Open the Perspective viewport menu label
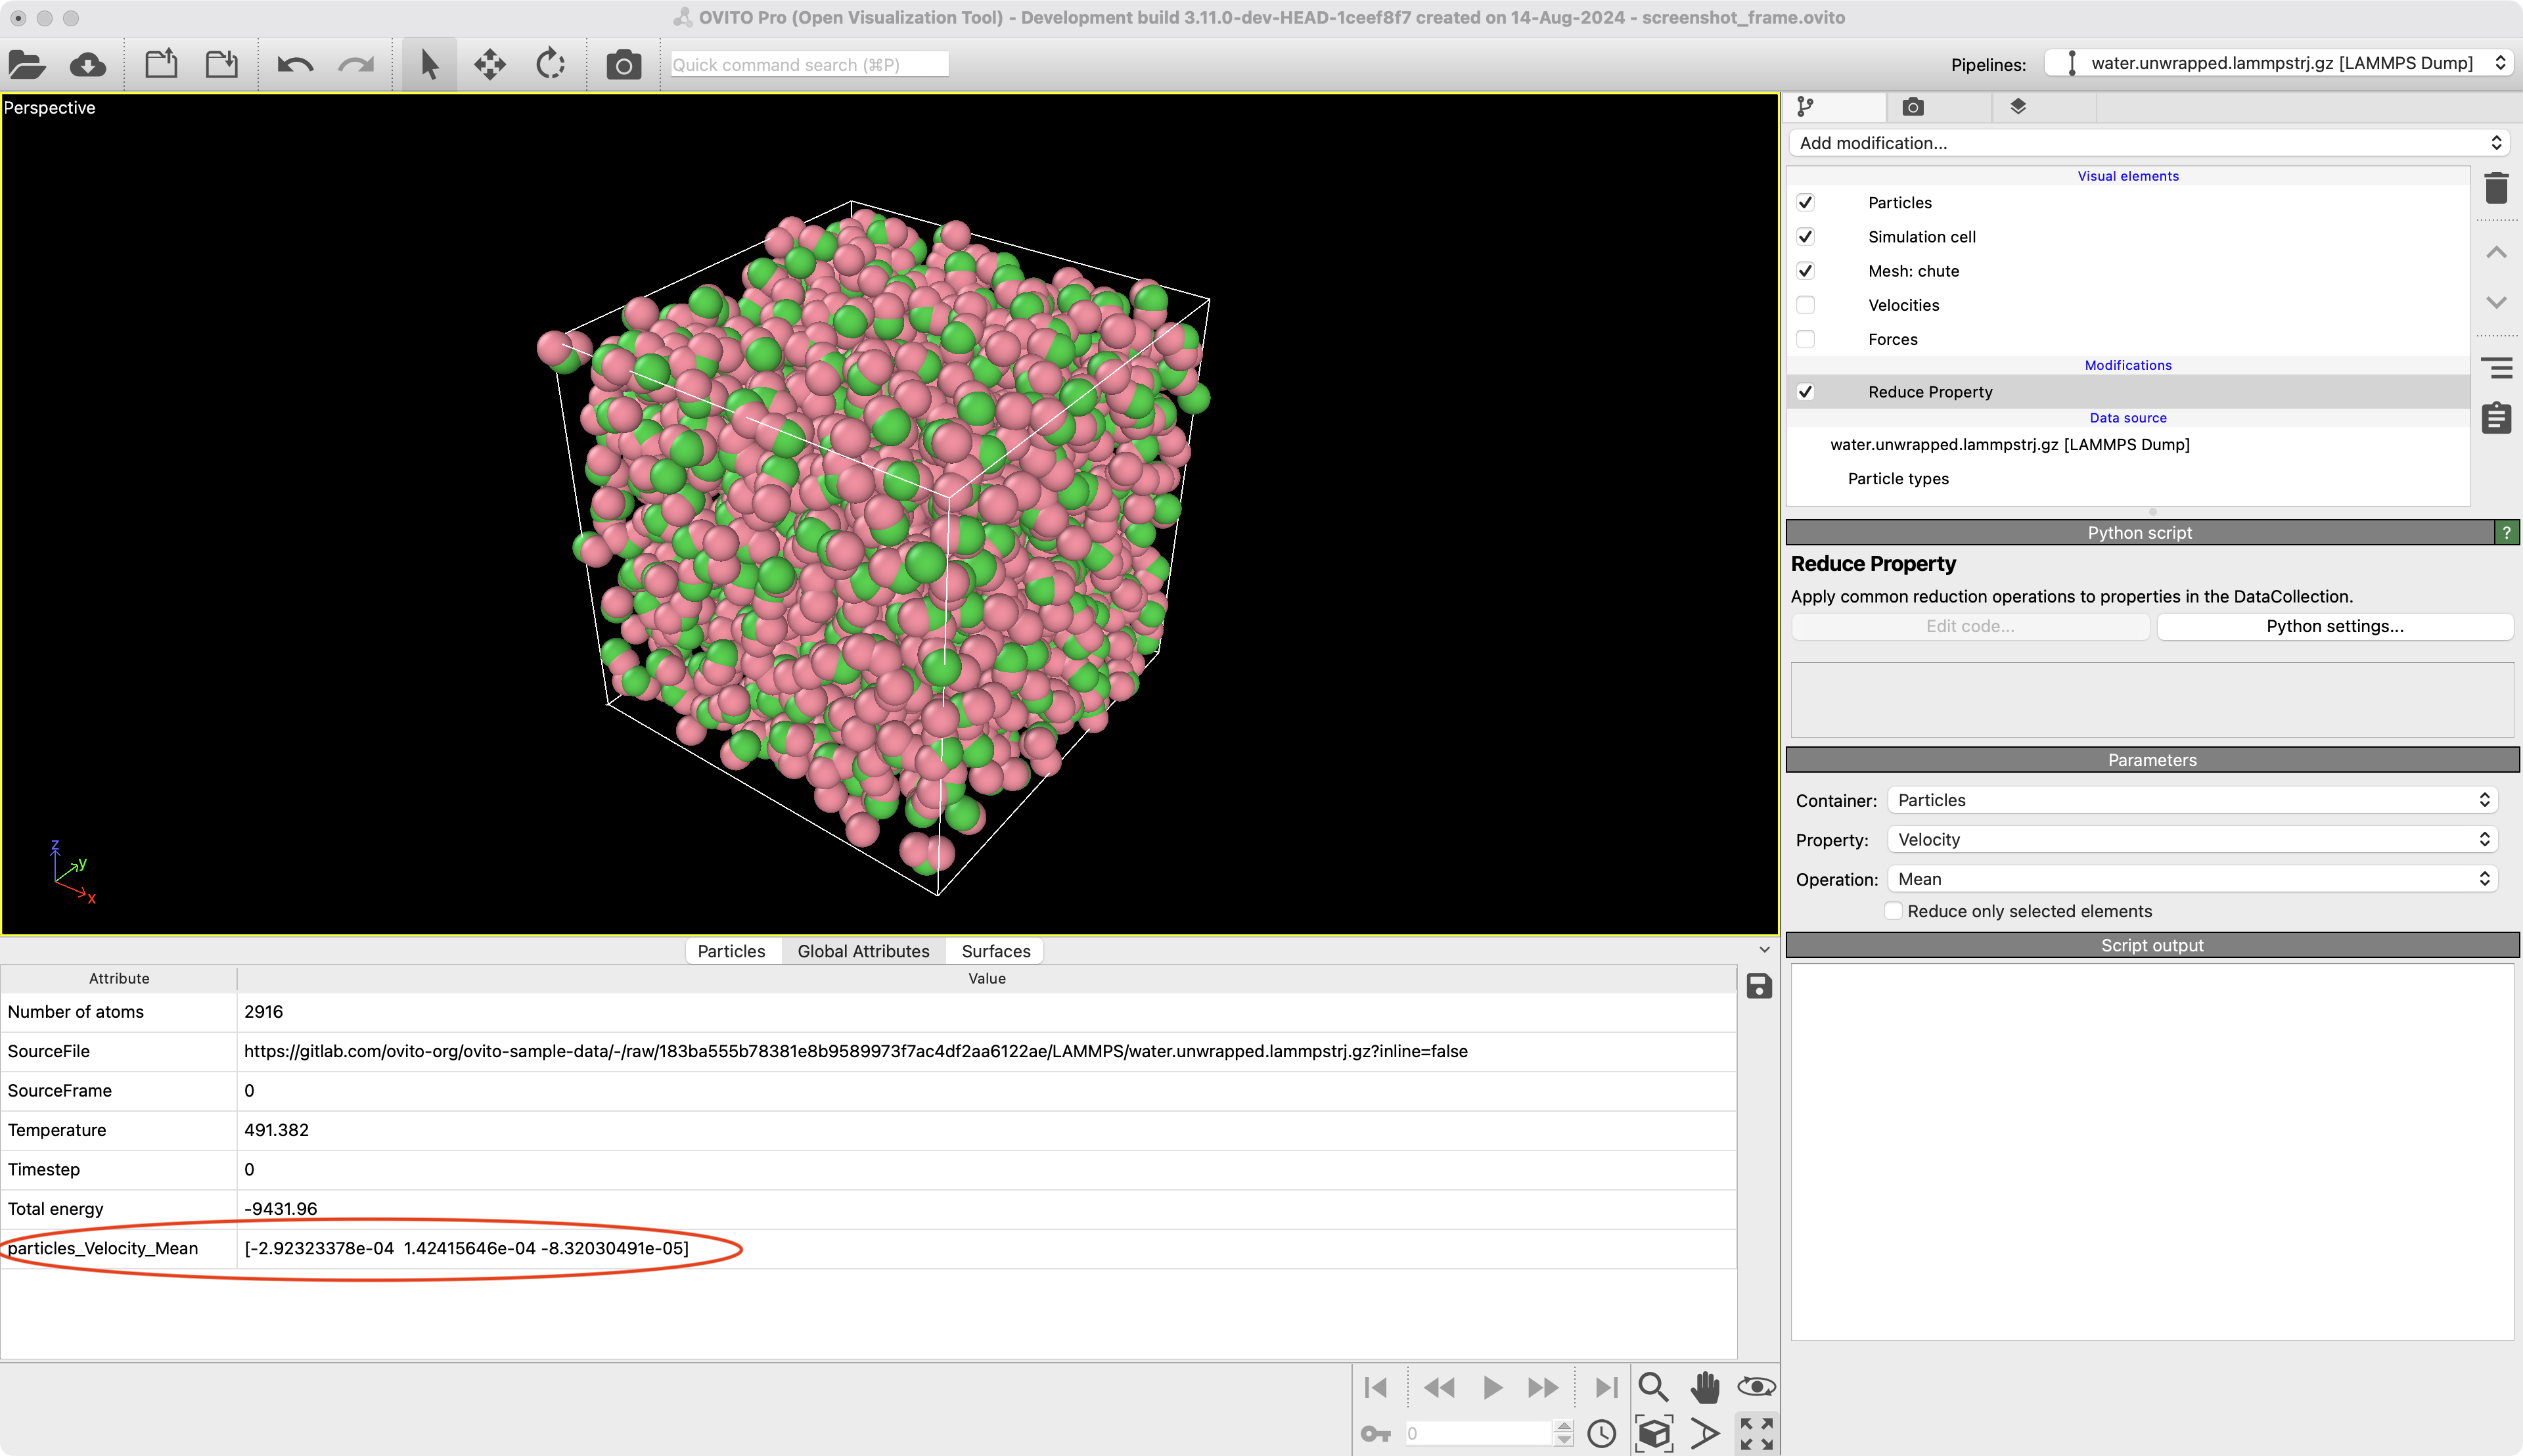The width and height of the screenshot is (2523, 1456). 49,108
